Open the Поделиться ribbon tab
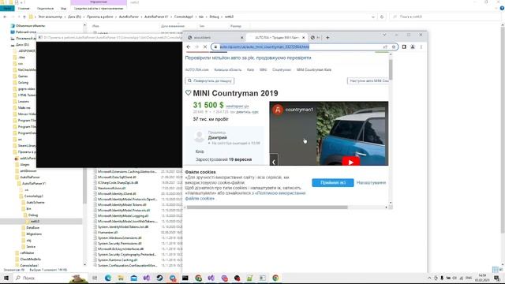505x284 pixels. coord(45,9)
